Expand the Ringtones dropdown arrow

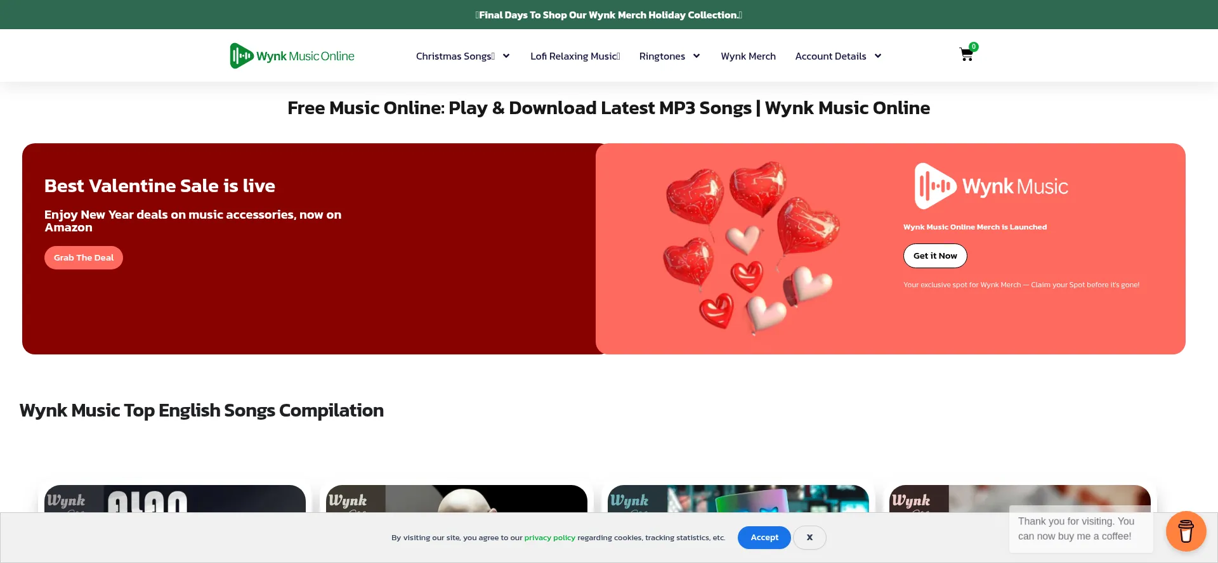(x=697, y=56)
